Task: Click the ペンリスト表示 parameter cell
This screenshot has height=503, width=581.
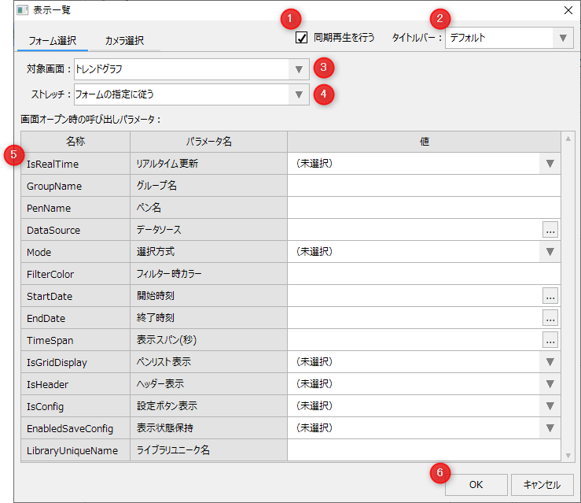Action: (208, 362)
